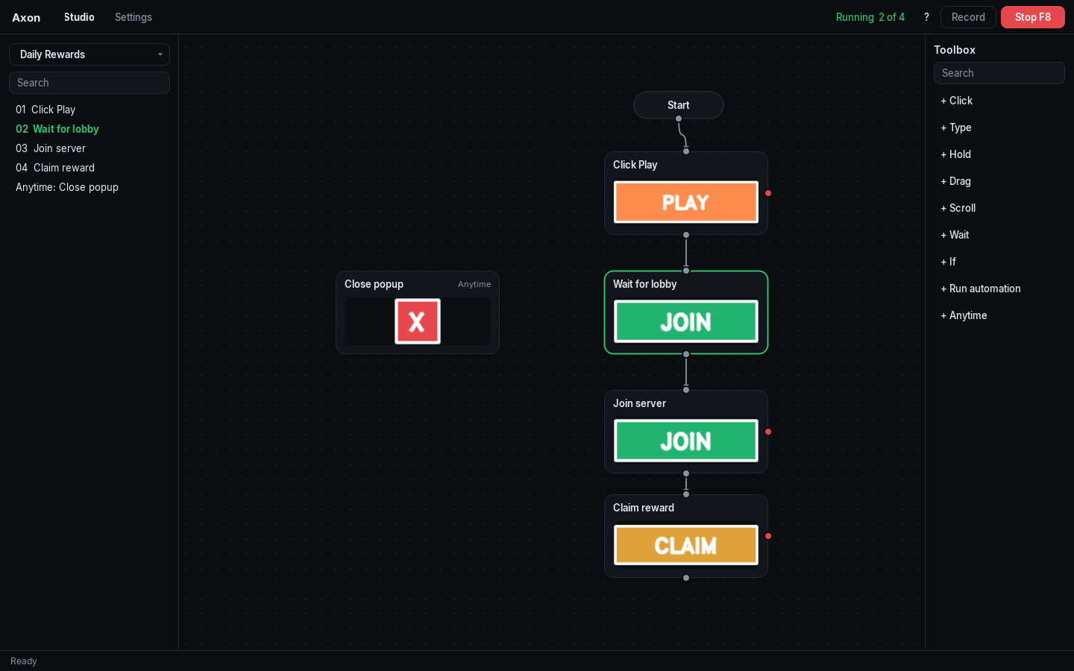Select the CLAIM image thumbnail
The height and width of the screenshot is (671, 1074).
[x=686, y=545]
